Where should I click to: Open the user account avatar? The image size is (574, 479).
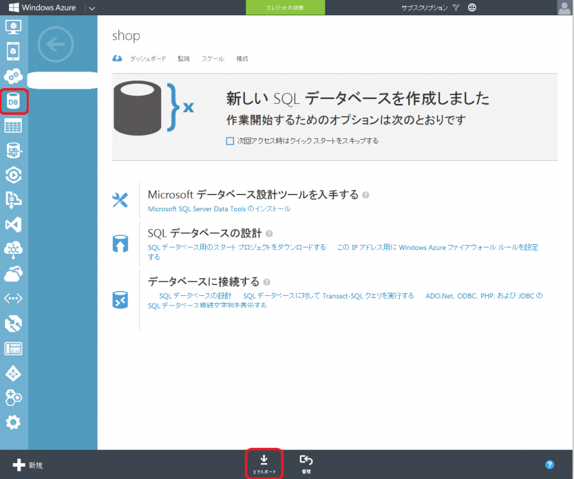point(564,8)
